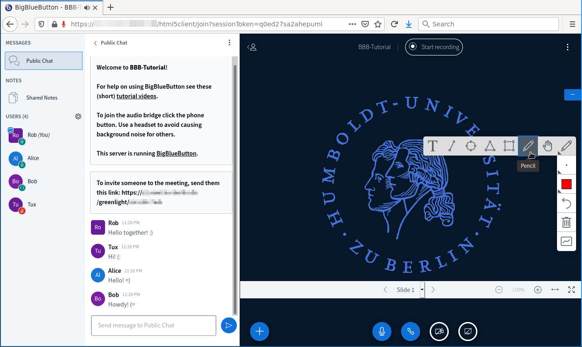Open manage users gear settings
582x347 pixels.
coord(78,116)
